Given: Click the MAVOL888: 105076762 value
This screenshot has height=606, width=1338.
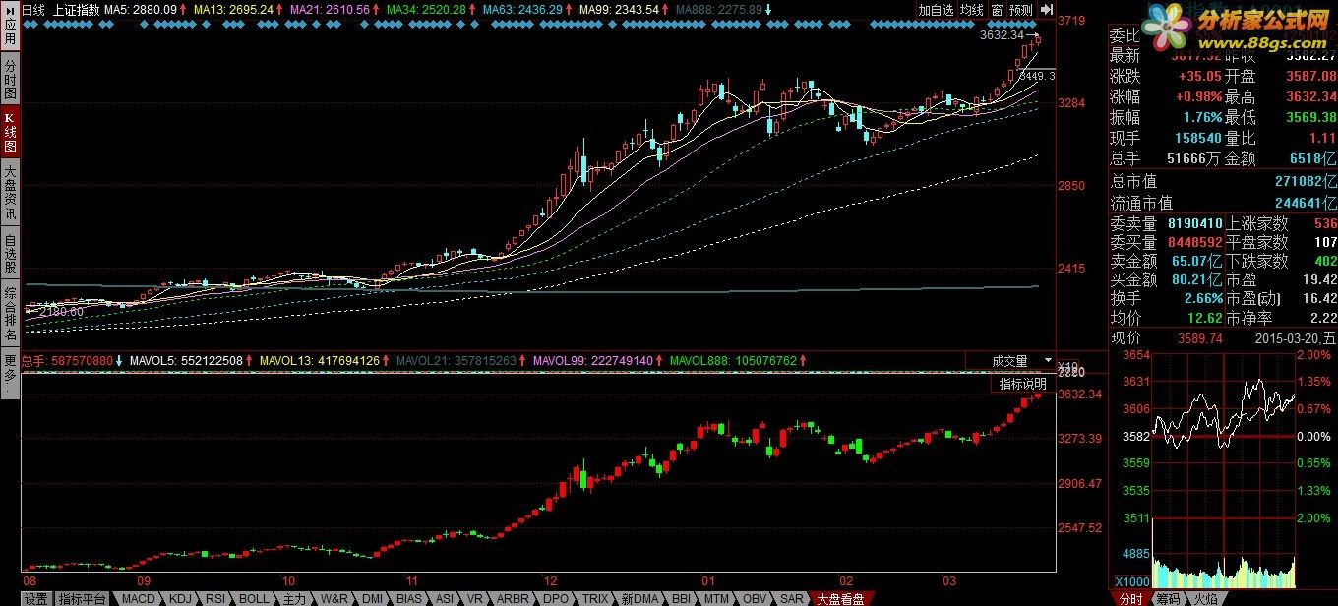Looking at the screenshot, I should click(x=732, y=361).
